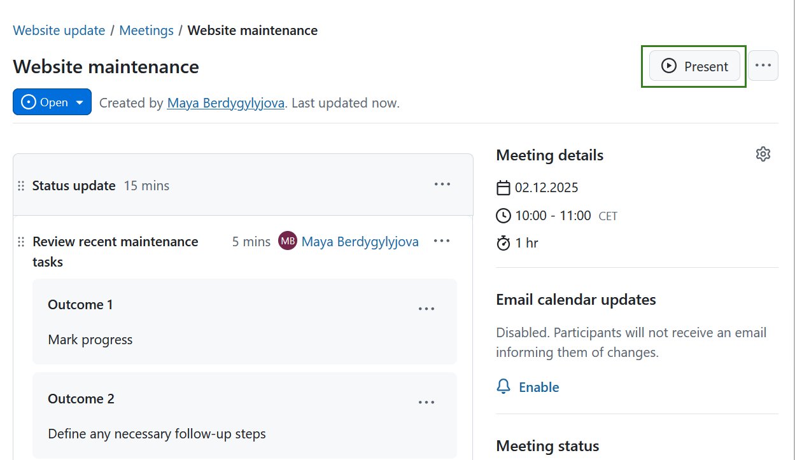This screenshot has height=460, width=795.
Task: Open Maya Berdygylyjova's profile link
Action: click(x=225, y=102)
